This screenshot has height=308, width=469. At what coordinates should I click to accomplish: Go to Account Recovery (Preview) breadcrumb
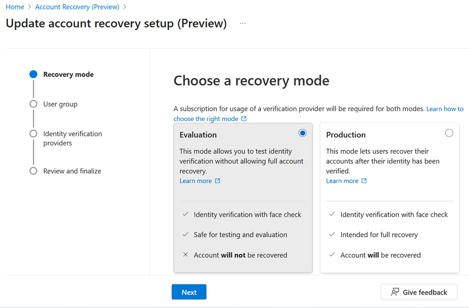click(77, 7)
